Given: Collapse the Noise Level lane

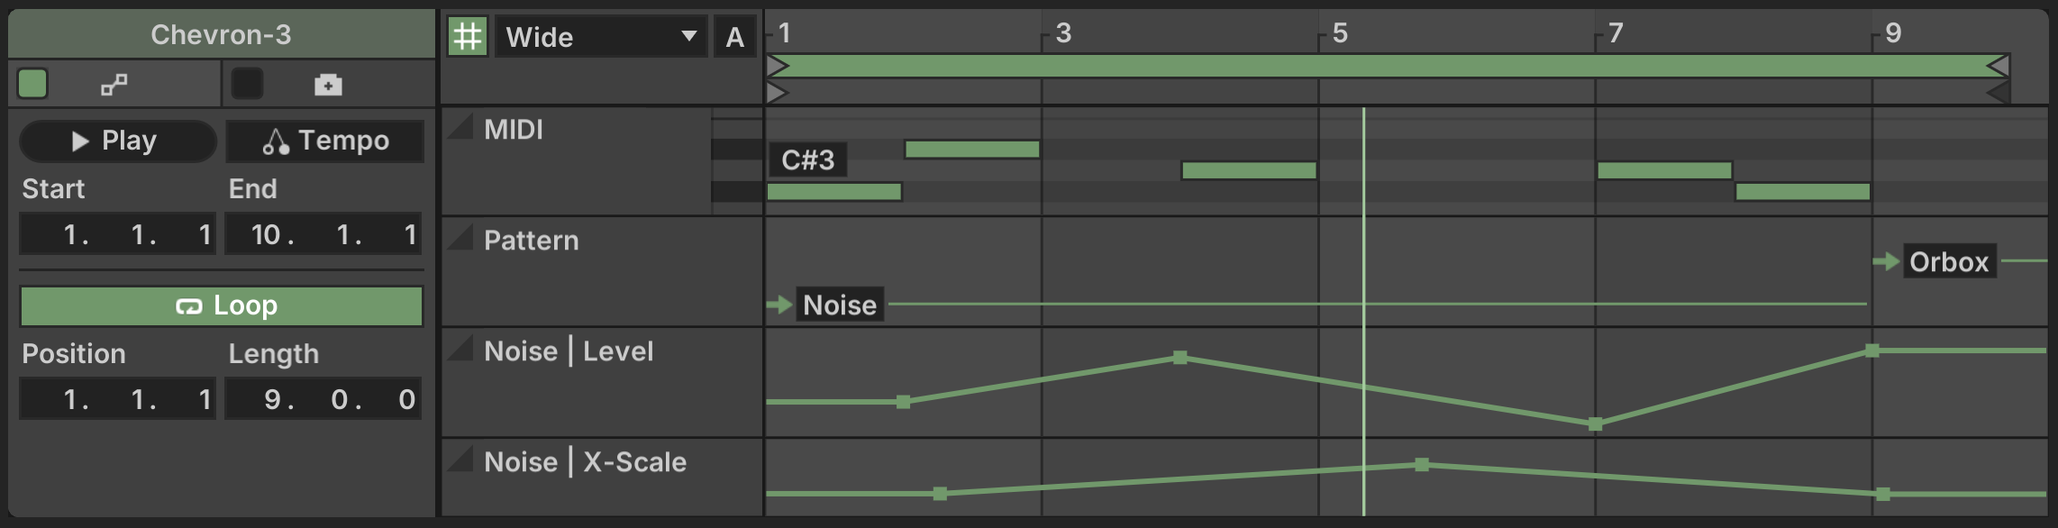Looking at the screenshot, I should (x=460, y=349).
